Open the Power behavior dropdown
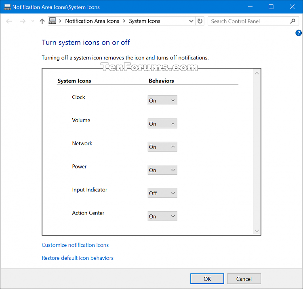The height and width of the screenshot is (289, 303). point(162,170)
